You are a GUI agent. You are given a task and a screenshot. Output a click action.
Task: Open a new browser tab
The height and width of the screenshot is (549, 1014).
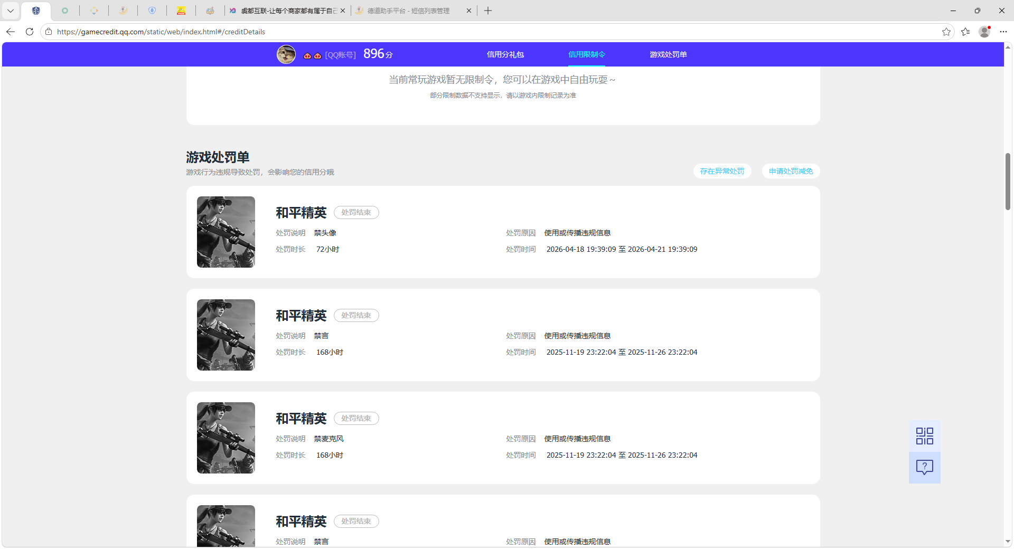[488, 11]
